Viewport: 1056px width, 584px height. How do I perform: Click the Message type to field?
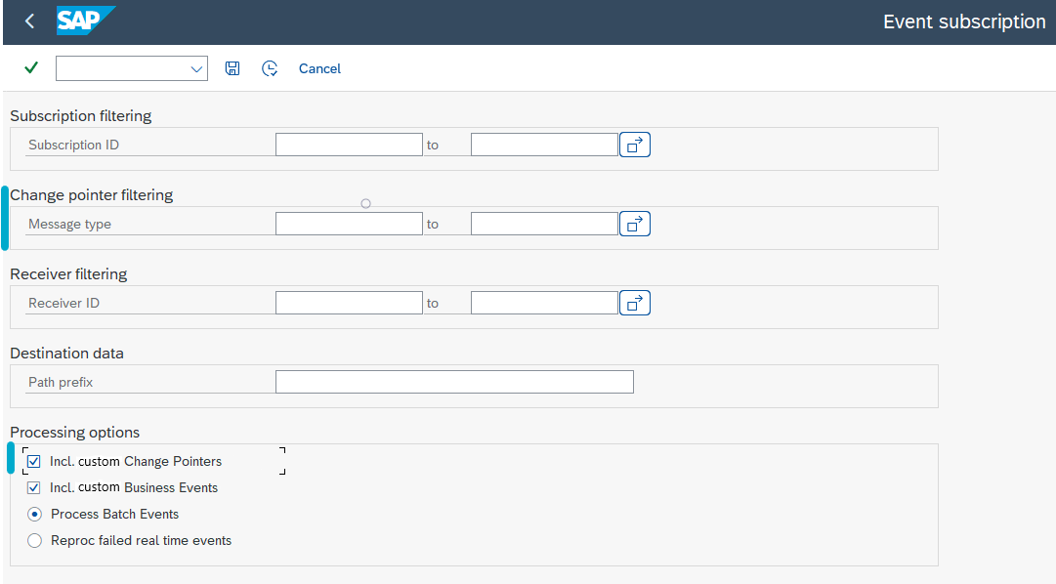click(x=544, y=223)
